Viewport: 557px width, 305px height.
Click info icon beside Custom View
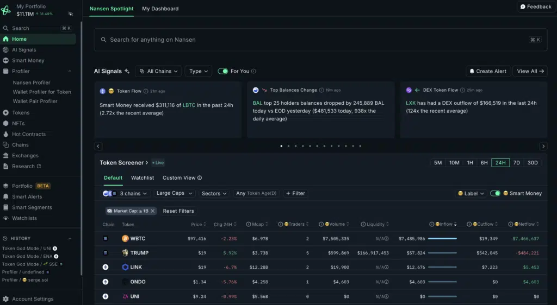pos(200,178)
